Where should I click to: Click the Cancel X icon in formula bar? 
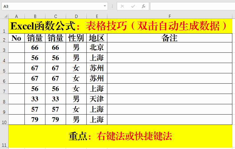pyautogui.click(x=122, y=6)
